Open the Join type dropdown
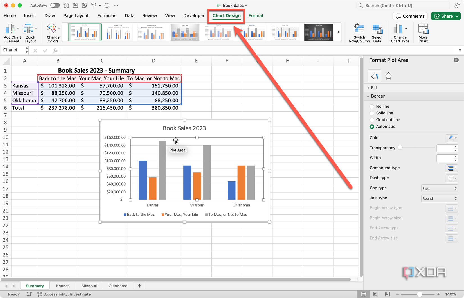The image size is (464, 298). (439, 198)
